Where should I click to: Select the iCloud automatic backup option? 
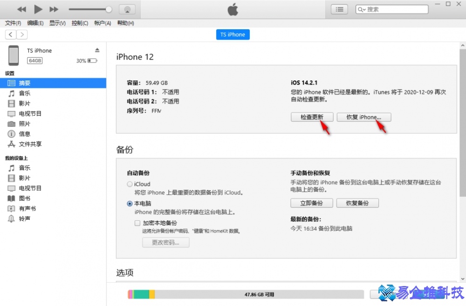130,184
